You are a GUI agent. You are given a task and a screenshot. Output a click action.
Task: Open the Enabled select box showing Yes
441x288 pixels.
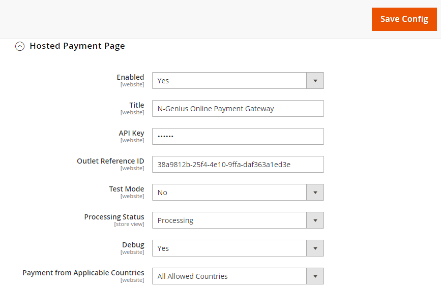tap(229, 81)
